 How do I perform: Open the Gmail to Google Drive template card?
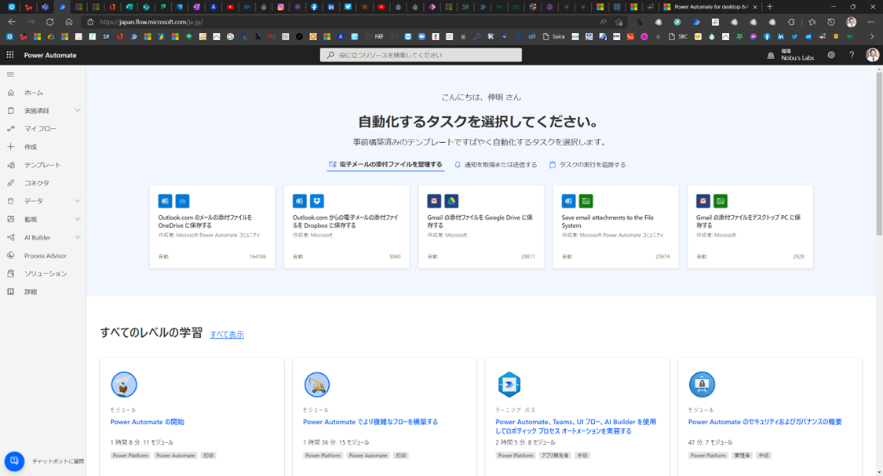pyautogui.click(x=481, y=226)
